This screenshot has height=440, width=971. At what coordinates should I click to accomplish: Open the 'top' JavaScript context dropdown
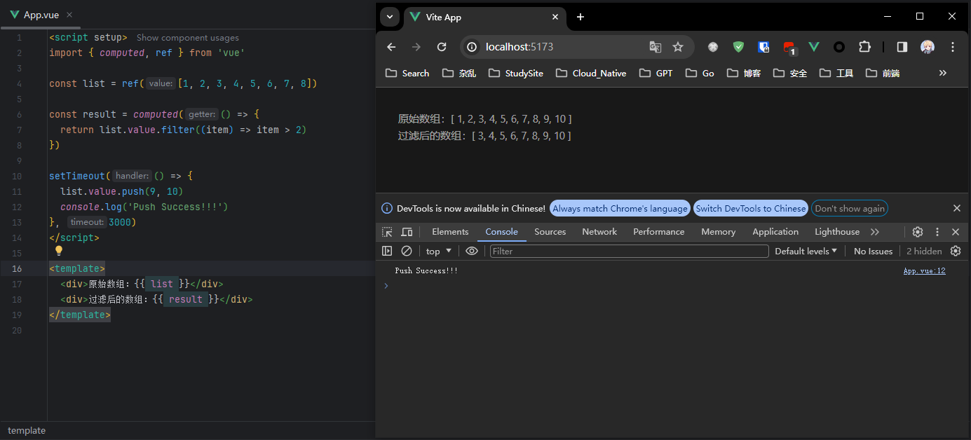tap(439, 251)
